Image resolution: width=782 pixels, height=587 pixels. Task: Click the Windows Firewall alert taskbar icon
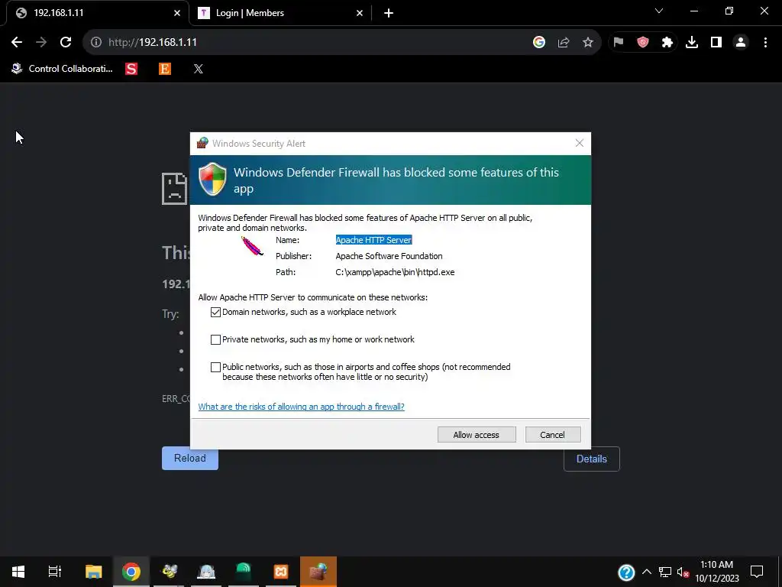(318, 572)
